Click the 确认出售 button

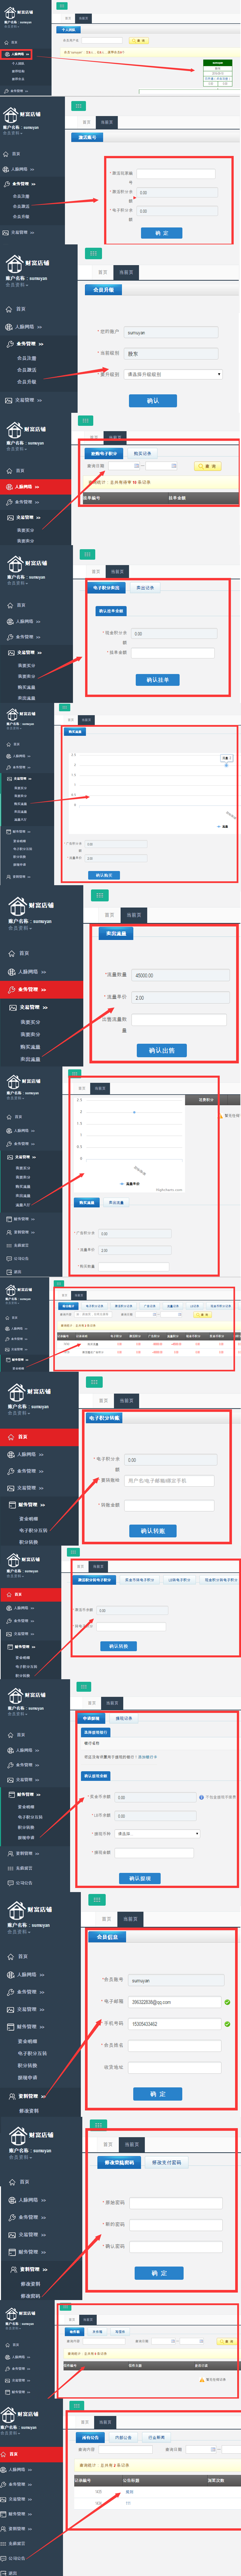[x=161, y=1051]
